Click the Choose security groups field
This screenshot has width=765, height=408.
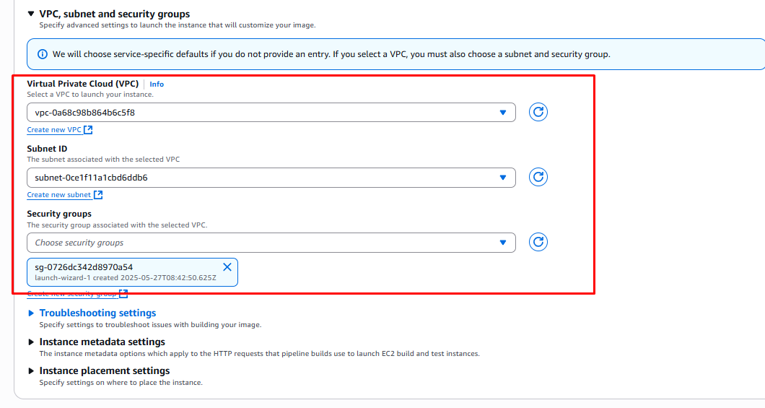pos(271,243)
